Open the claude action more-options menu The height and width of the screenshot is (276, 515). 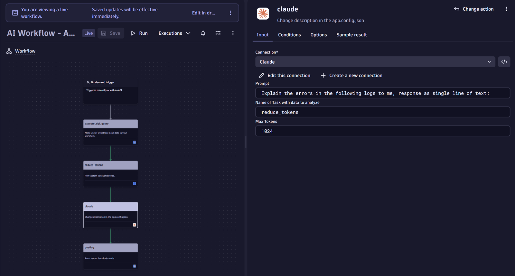[506, 9]
